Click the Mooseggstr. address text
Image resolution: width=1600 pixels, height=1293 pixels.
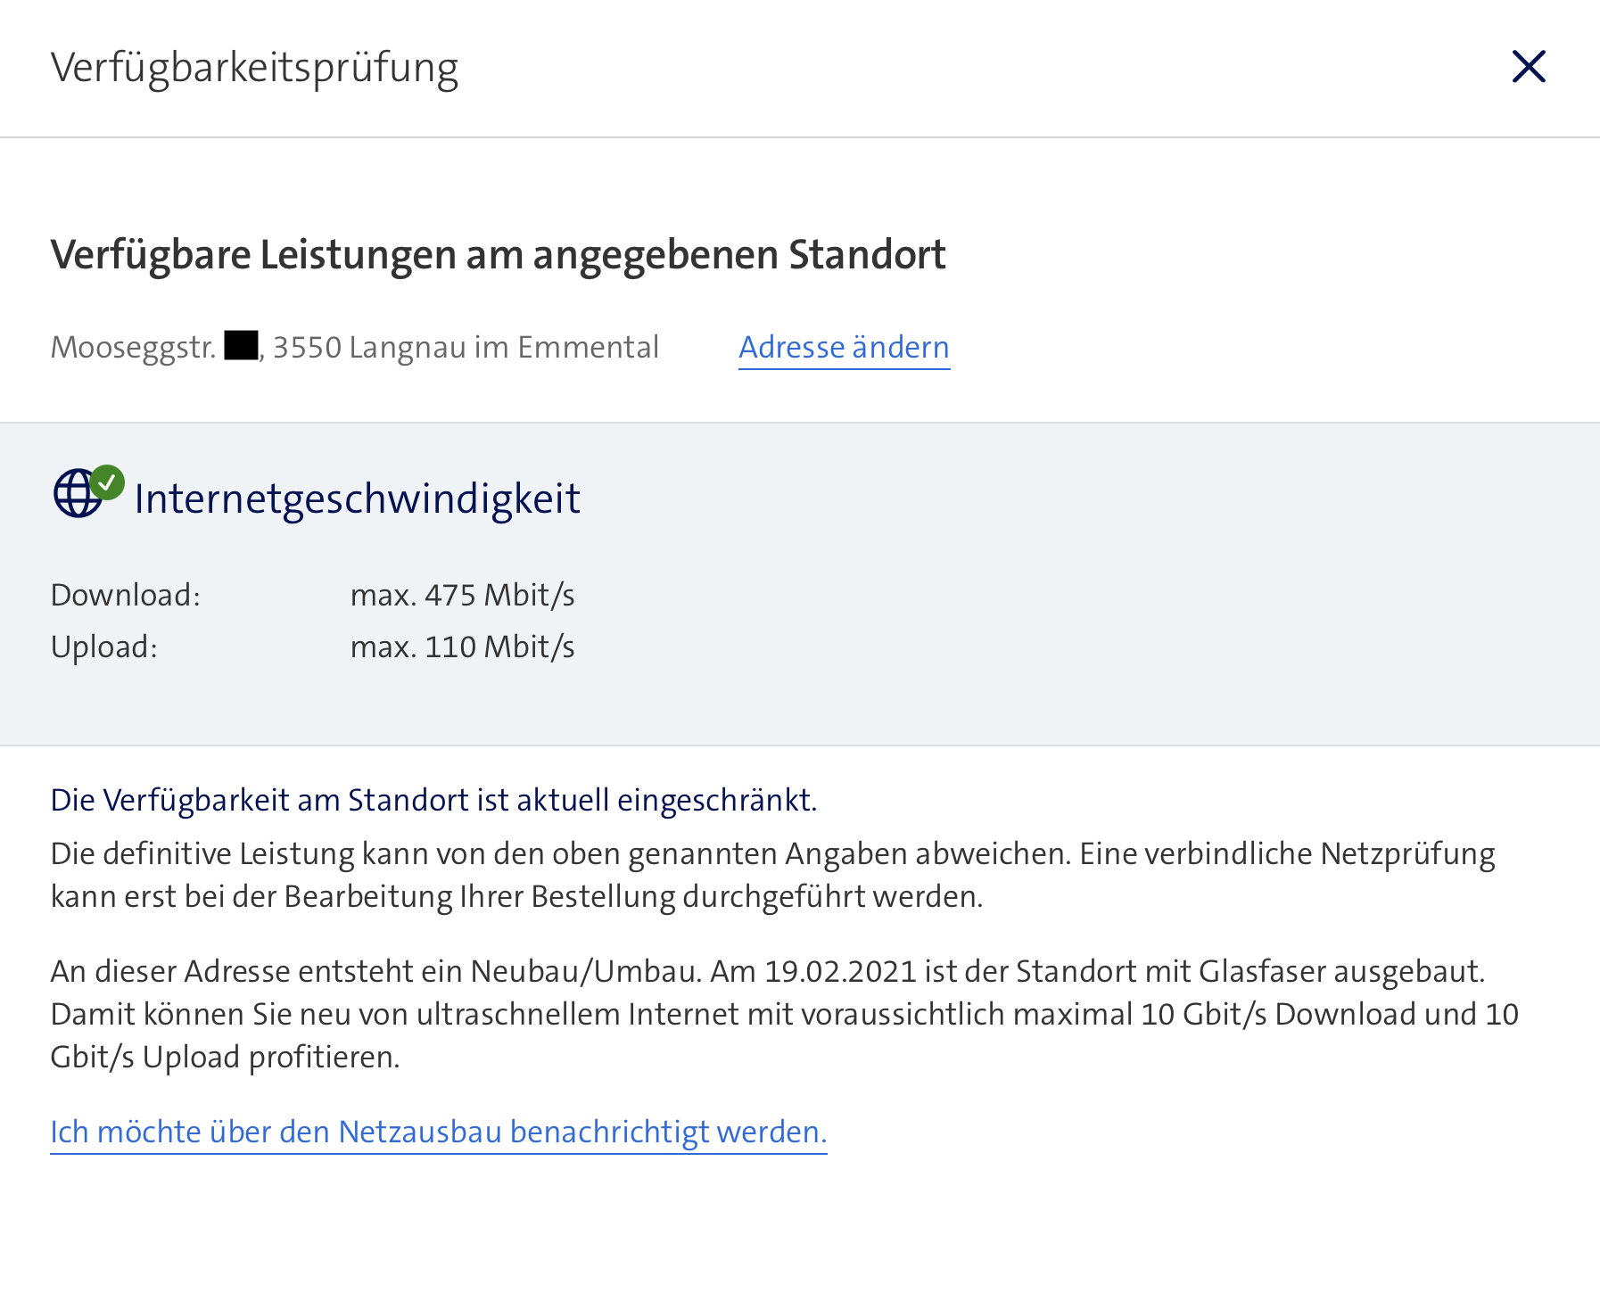coord(134,347)
